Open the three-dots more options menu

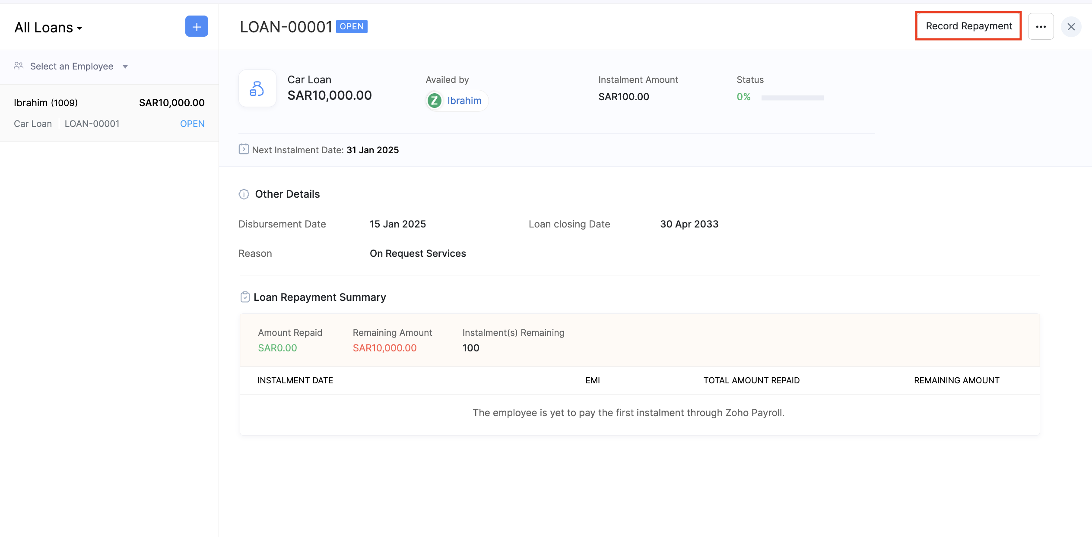(x=1041, y=27)
